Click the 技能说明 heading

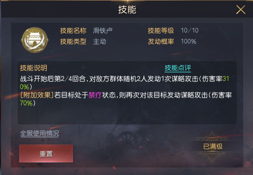pos(34,68)
